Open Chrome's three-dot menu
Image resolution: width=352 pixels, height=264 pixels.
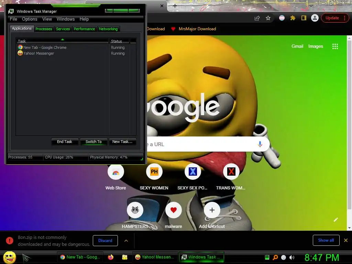(344, 18)
